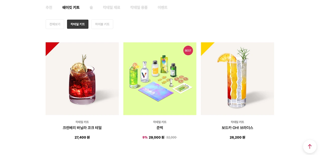The width and height of the screenshot is (321, 155).
Task: Select the 하이볼 키트 filter button
Action: coord(102,24)
